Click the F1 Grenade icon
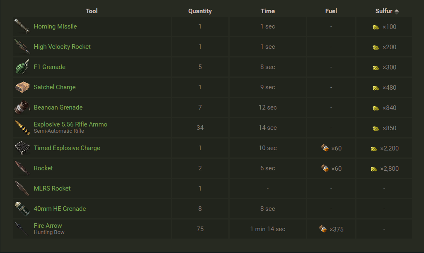424x253 pixels. pyautogui.click(x=22, y=67)
